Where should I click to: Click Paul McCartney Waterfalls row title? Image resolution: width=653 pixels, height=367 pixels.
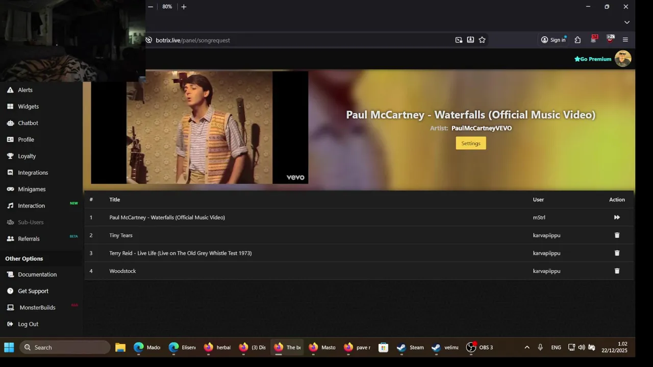tap(167, 217)
